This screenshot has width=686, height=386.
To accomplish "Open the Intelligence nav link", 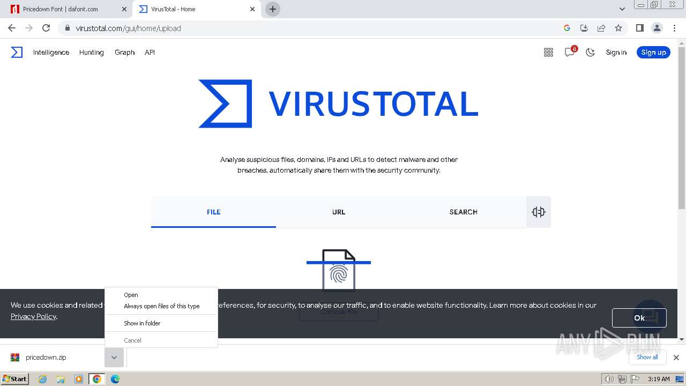I will (51, 52).
